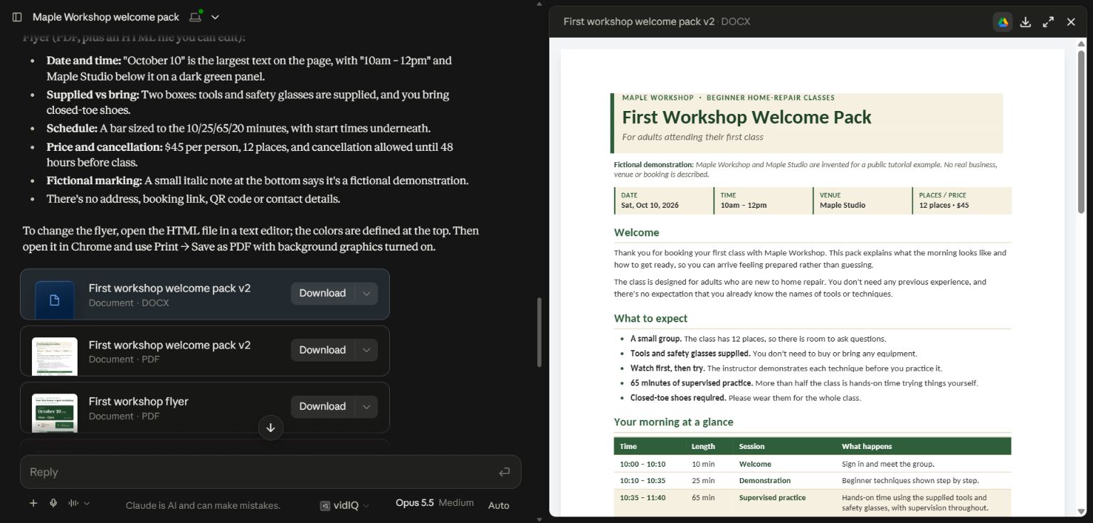
Task: Click the chat title Maple Workshop welcome pack
Action: 106,17
